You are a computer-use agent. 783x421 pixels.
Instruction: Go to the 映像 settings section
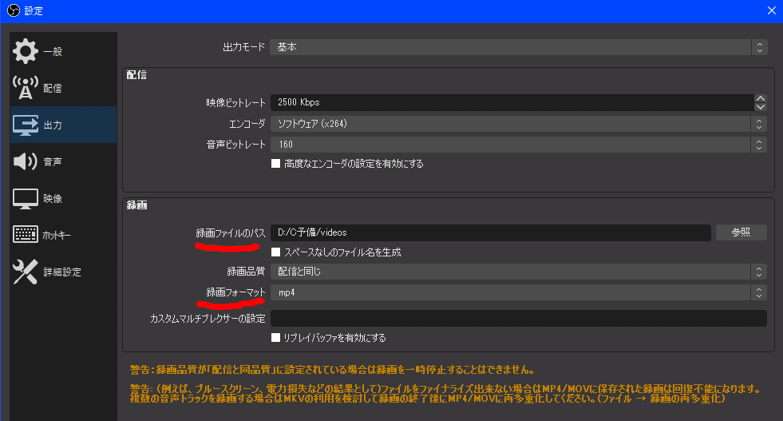(63, 198)
